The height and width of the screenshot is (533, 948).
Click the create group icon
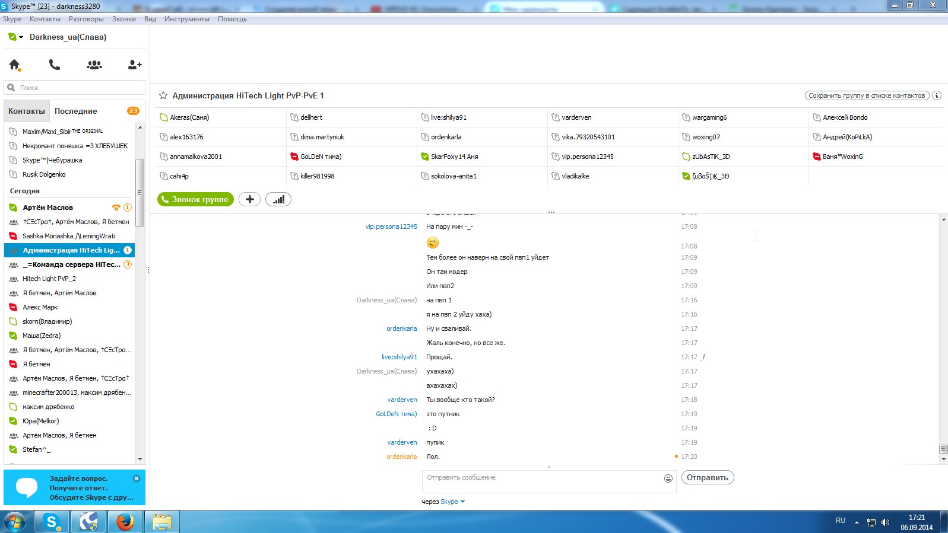coord(94,65)
